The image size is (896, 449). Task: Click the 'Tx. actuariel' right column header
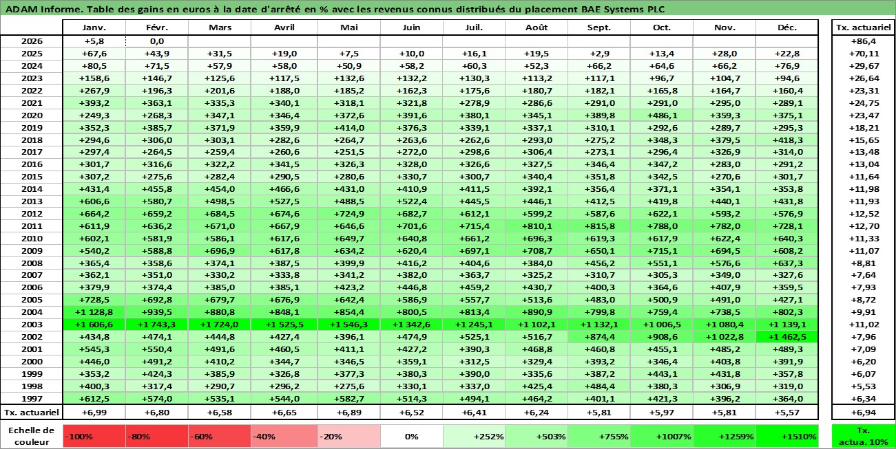tap(863, 28)
